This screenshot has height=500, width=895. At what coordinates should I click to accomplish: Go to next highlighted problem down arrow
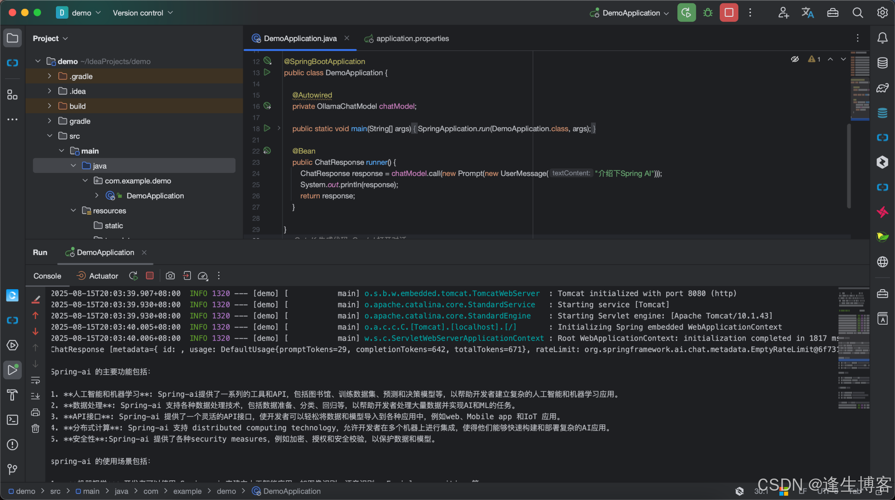843,59
